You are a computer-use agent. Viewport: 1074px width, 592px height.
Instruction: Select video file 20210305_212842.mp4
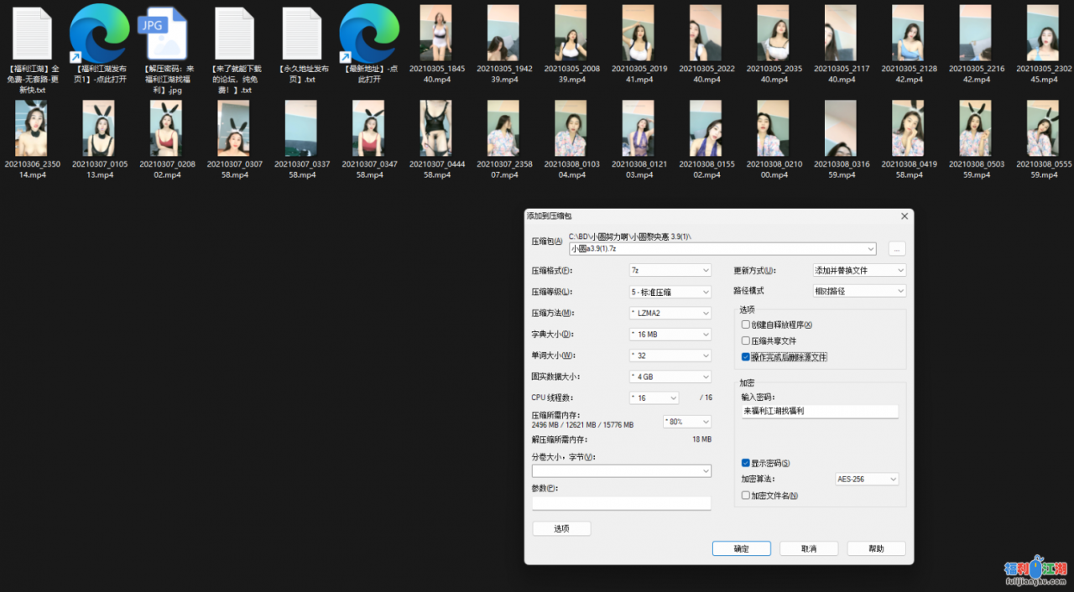pyautogui.click(x=908, y=34)
